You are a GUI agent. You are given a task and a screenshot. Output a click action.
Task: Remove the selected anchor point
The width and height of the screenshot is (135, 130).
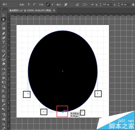[x=66, y=5]
